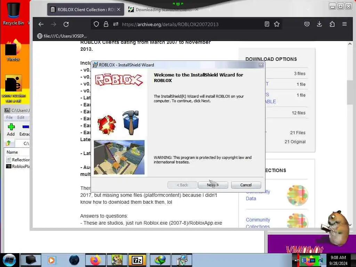
Task: Click the taskbar clock showing 9:08 AM
Action: click(x=338, y=260)
